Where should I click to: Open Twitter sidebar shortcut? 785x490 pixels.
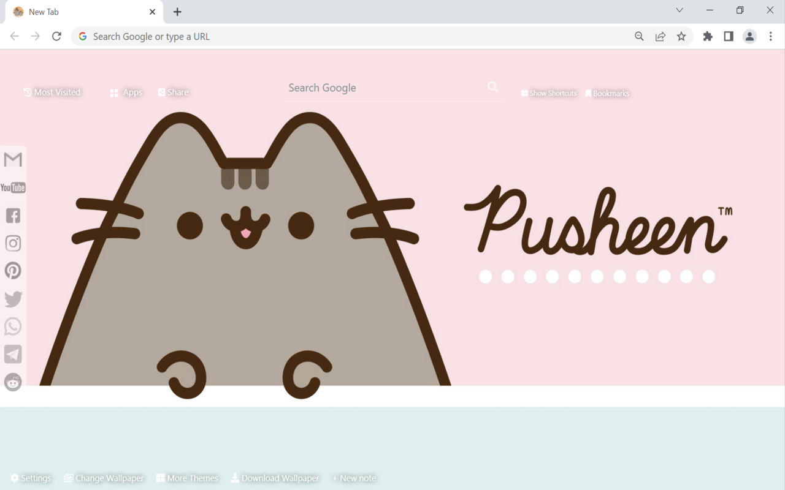pos(13,299)
